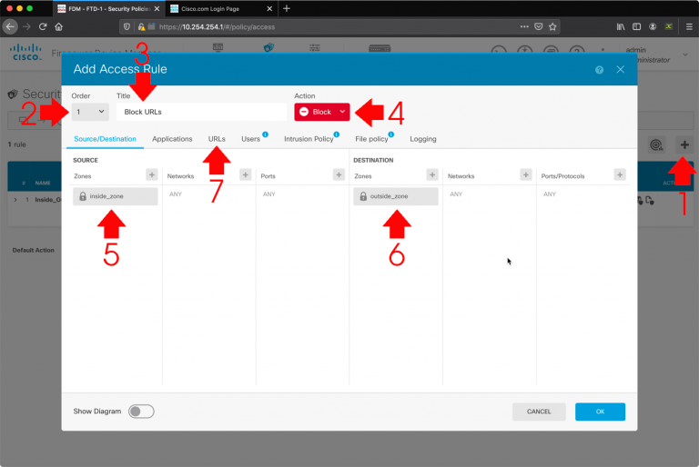
Task: Open the browser home page
Action: click(59, 26)
